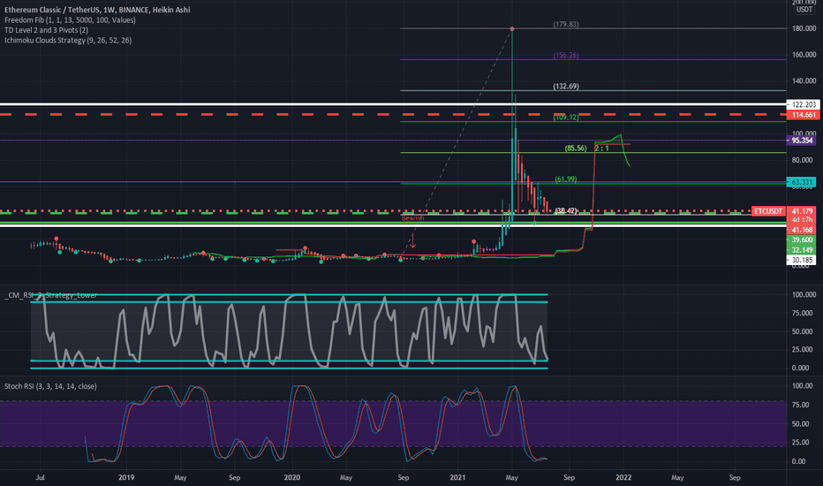Screen dimensions: 823x486
Task: Click the (85.56) fib level label
Action: (x=576, y=148)
